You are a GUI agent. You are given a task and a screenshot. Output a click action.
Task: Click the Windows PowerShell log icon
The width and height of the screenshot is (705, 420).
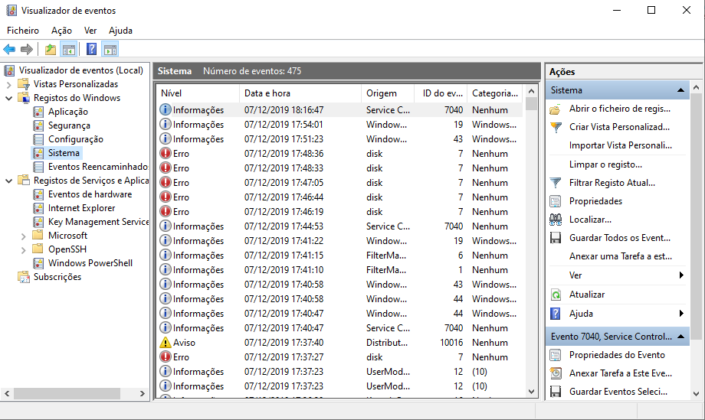[39, 263]
